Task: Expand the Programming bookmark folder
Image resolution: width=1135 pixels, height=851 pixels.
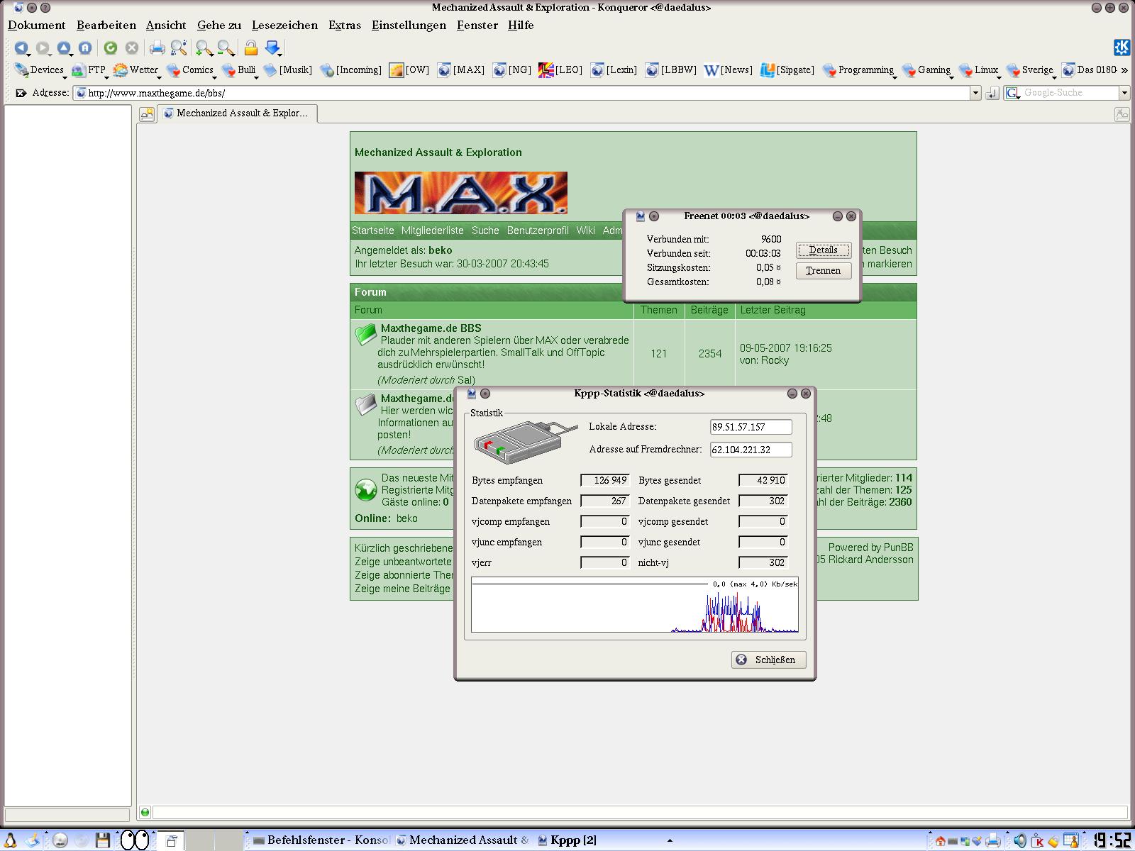Action: (x=860, y=70)
